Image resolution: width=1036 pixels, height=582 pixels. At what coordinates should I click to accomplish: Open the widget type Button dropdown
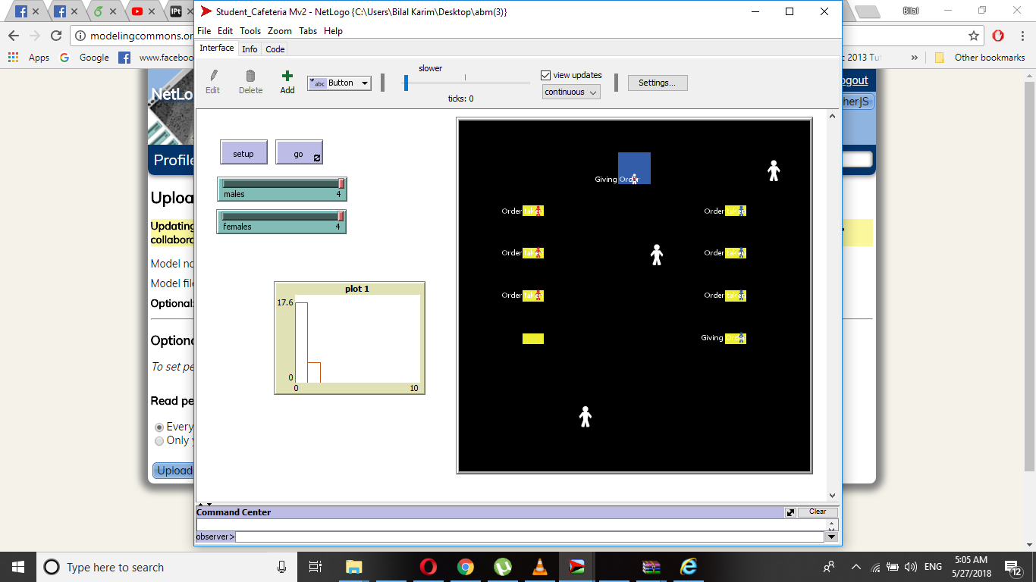339,83
